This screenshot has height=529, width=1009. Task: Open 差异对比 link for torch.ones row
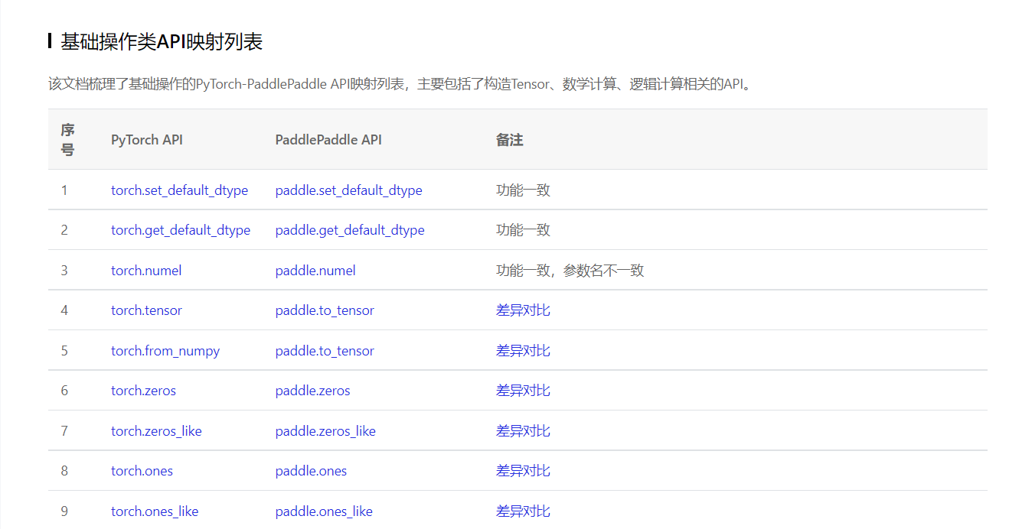[x=523, y=470]
